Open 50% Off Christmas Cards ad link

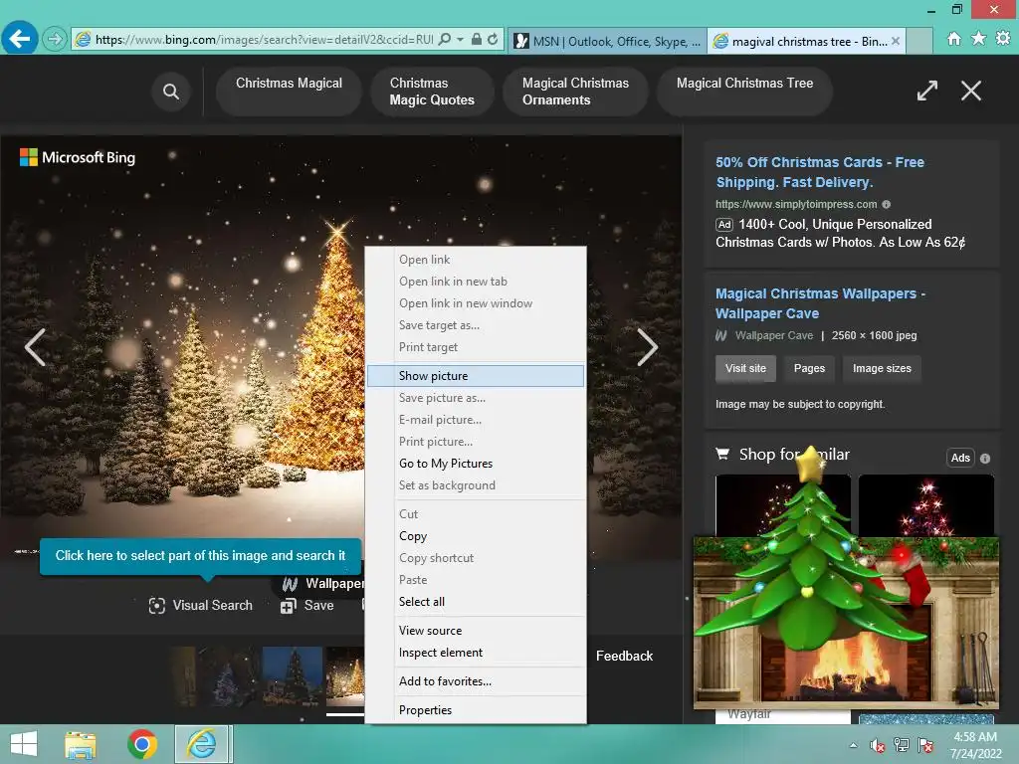(x=820, y=172)
